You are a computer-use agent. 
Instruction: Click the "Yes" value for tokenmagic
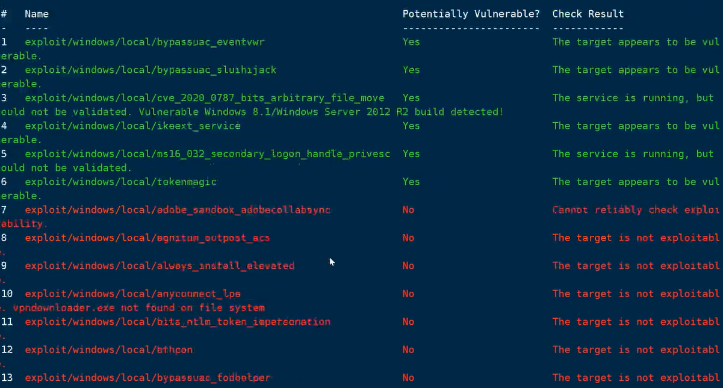pos(411,182)
